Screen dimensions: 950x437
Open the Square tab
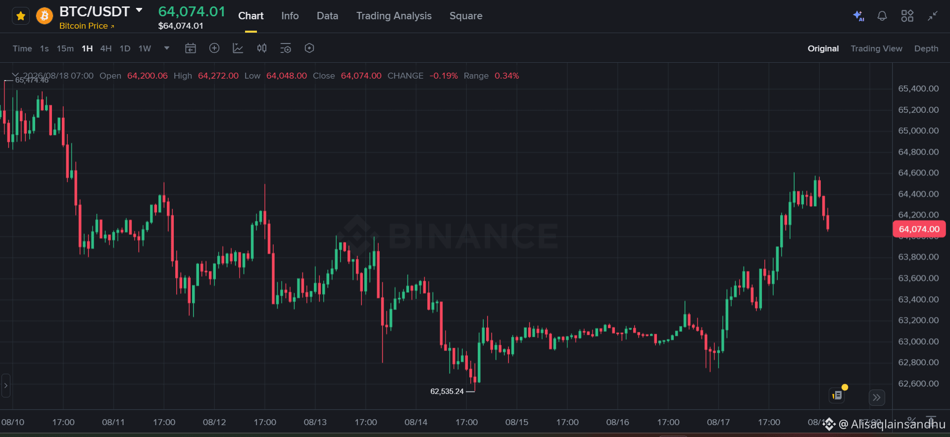click(466, 16)
